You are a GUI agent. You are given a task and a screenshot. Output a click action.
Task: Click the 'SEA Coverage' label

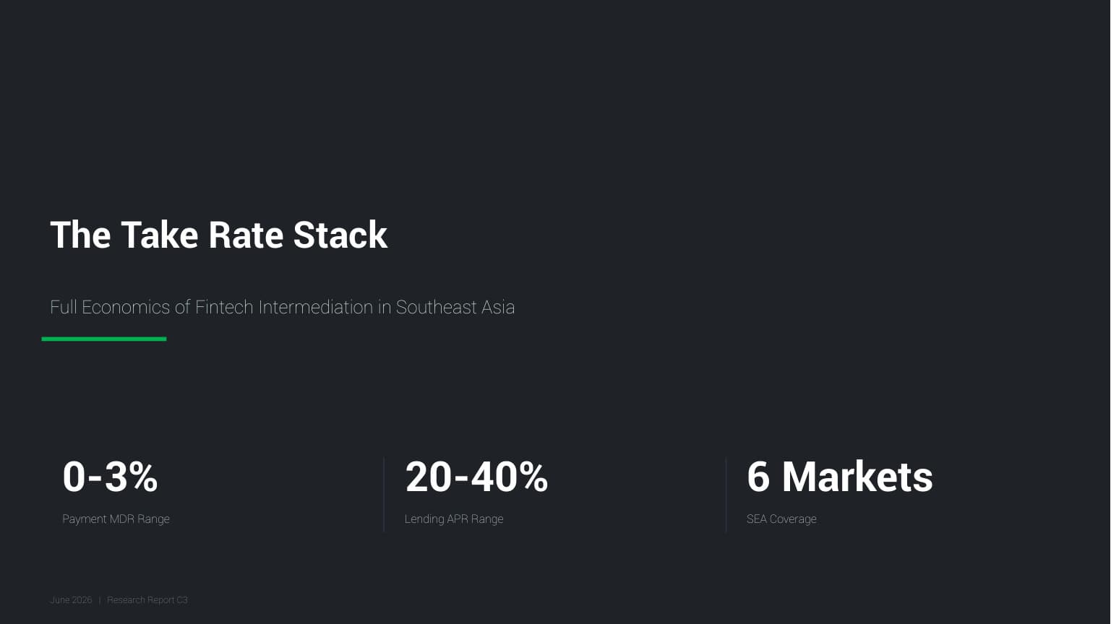click(781, 519)
